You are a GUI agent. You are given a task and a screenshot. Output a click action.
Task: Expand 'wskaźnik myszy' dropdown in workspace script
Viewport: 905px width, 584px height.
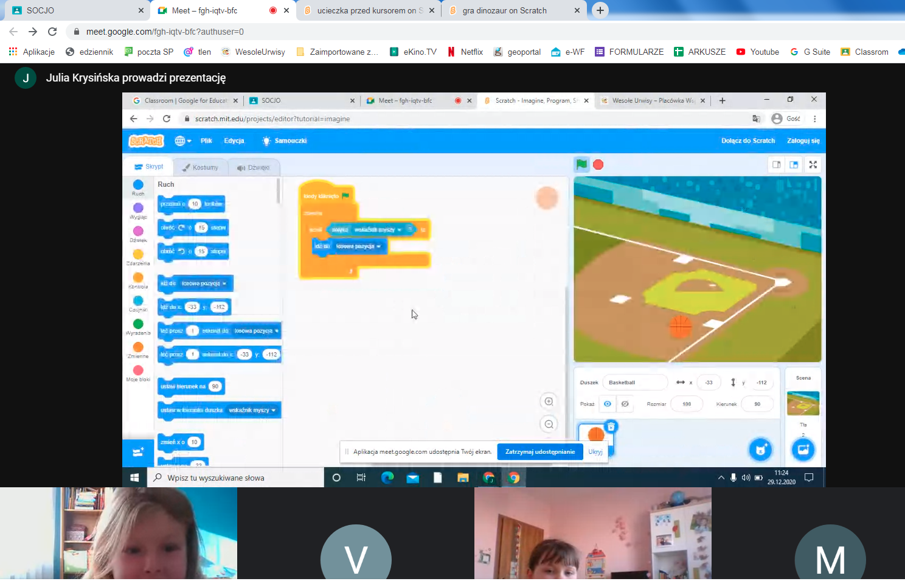(x=400, y=229)
